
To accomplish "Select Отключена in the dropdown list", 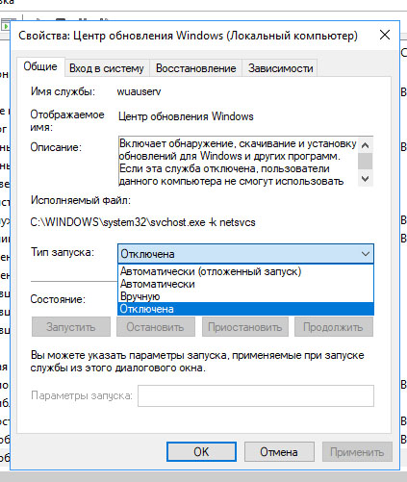I will tap(245, 309).
